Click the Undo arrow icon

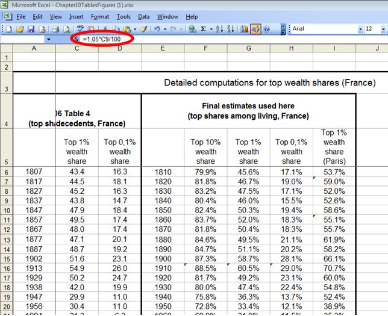pyautogui.click(x=157, y=29)
